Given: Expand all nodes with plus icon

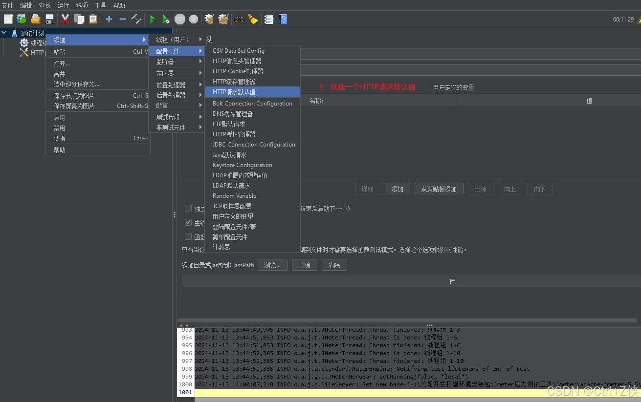Looking at the screenshot, I should tap(109, 19).
